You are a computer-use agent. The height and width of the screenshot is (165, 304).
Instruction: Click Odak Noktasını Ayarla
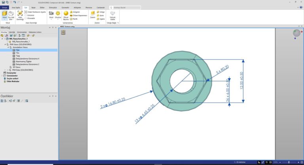point(33,12)
